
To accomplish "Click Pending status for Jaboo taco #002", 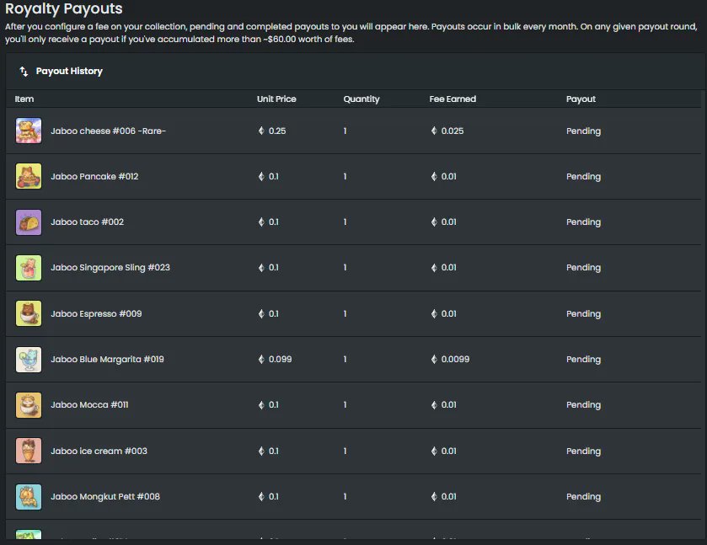I will 583,222.
